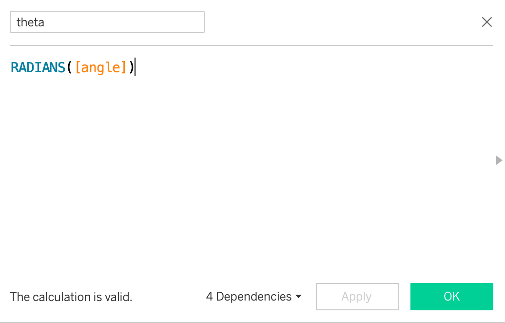Open the 4 Dependencies dropdown
Viewport: 505px width, 323px height.
click(x=253, y=297)
